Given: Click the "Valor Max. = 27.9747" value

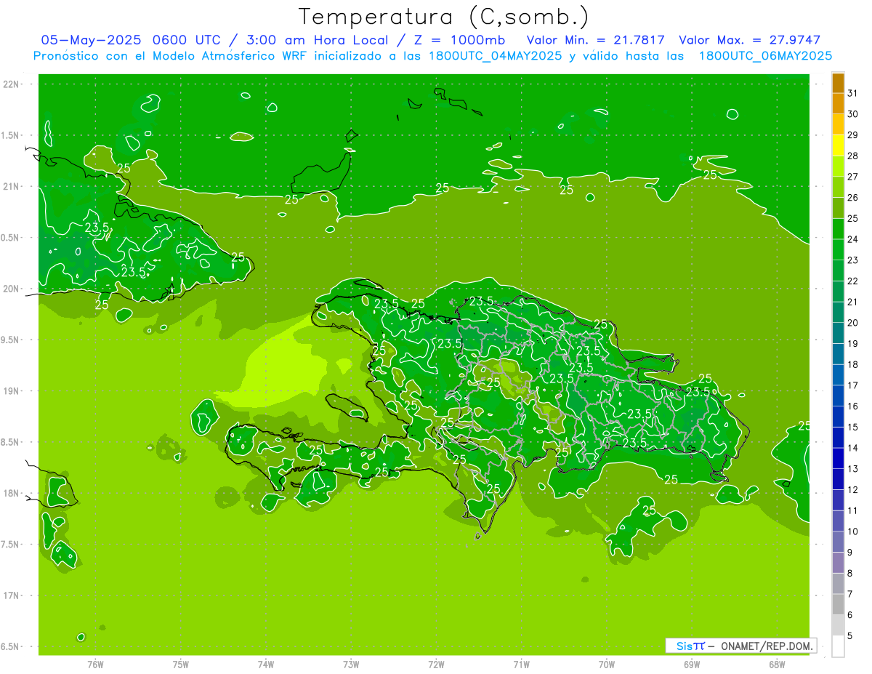Looking at the screenshot, I should pos(749,40).
